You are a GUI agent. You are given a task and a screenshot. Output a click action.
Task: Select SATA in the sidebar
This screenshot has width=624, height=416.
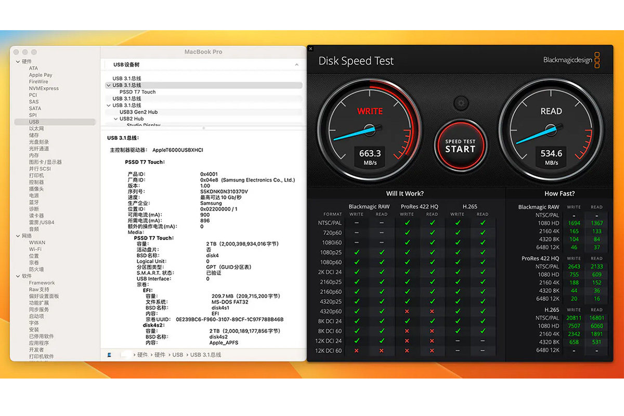click(35, 109)
